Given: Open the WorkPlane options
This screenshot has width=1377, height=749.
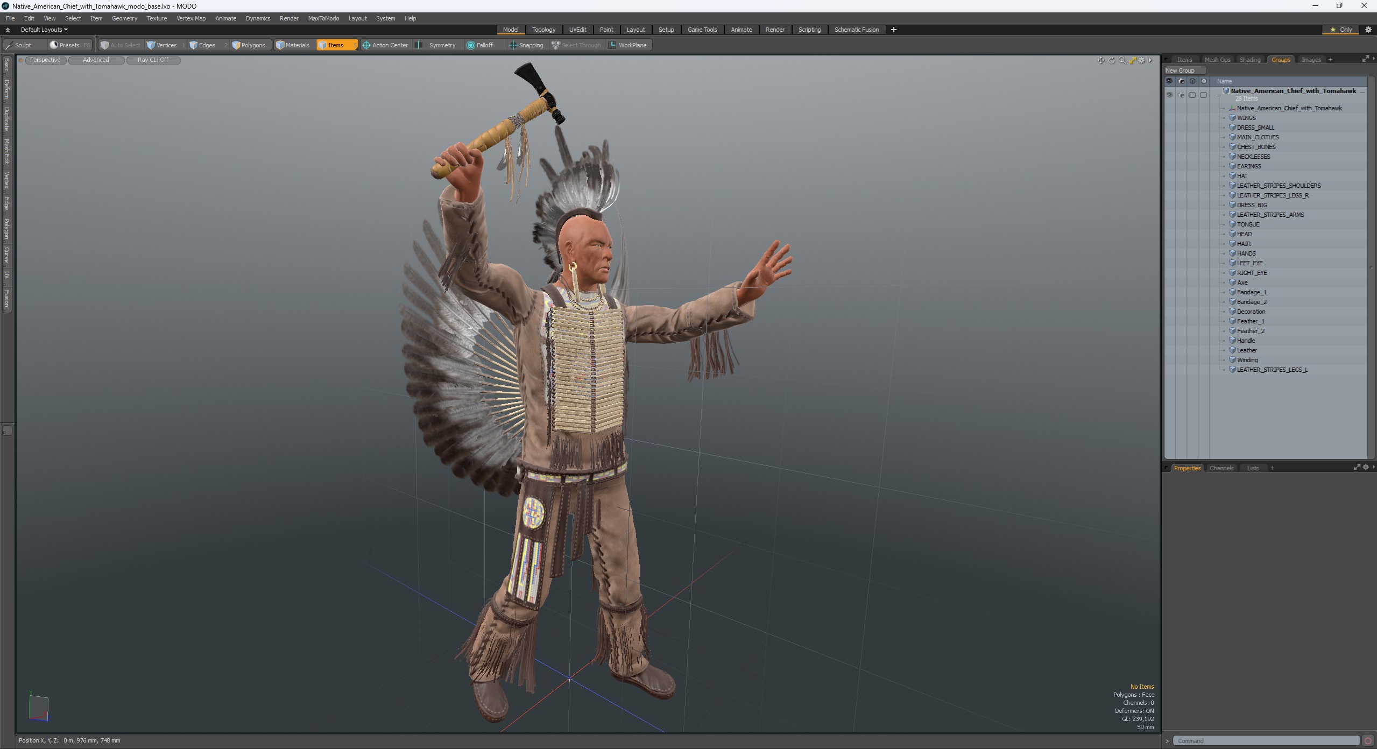Looking at the screenshot, I should (x=627, y=45).
